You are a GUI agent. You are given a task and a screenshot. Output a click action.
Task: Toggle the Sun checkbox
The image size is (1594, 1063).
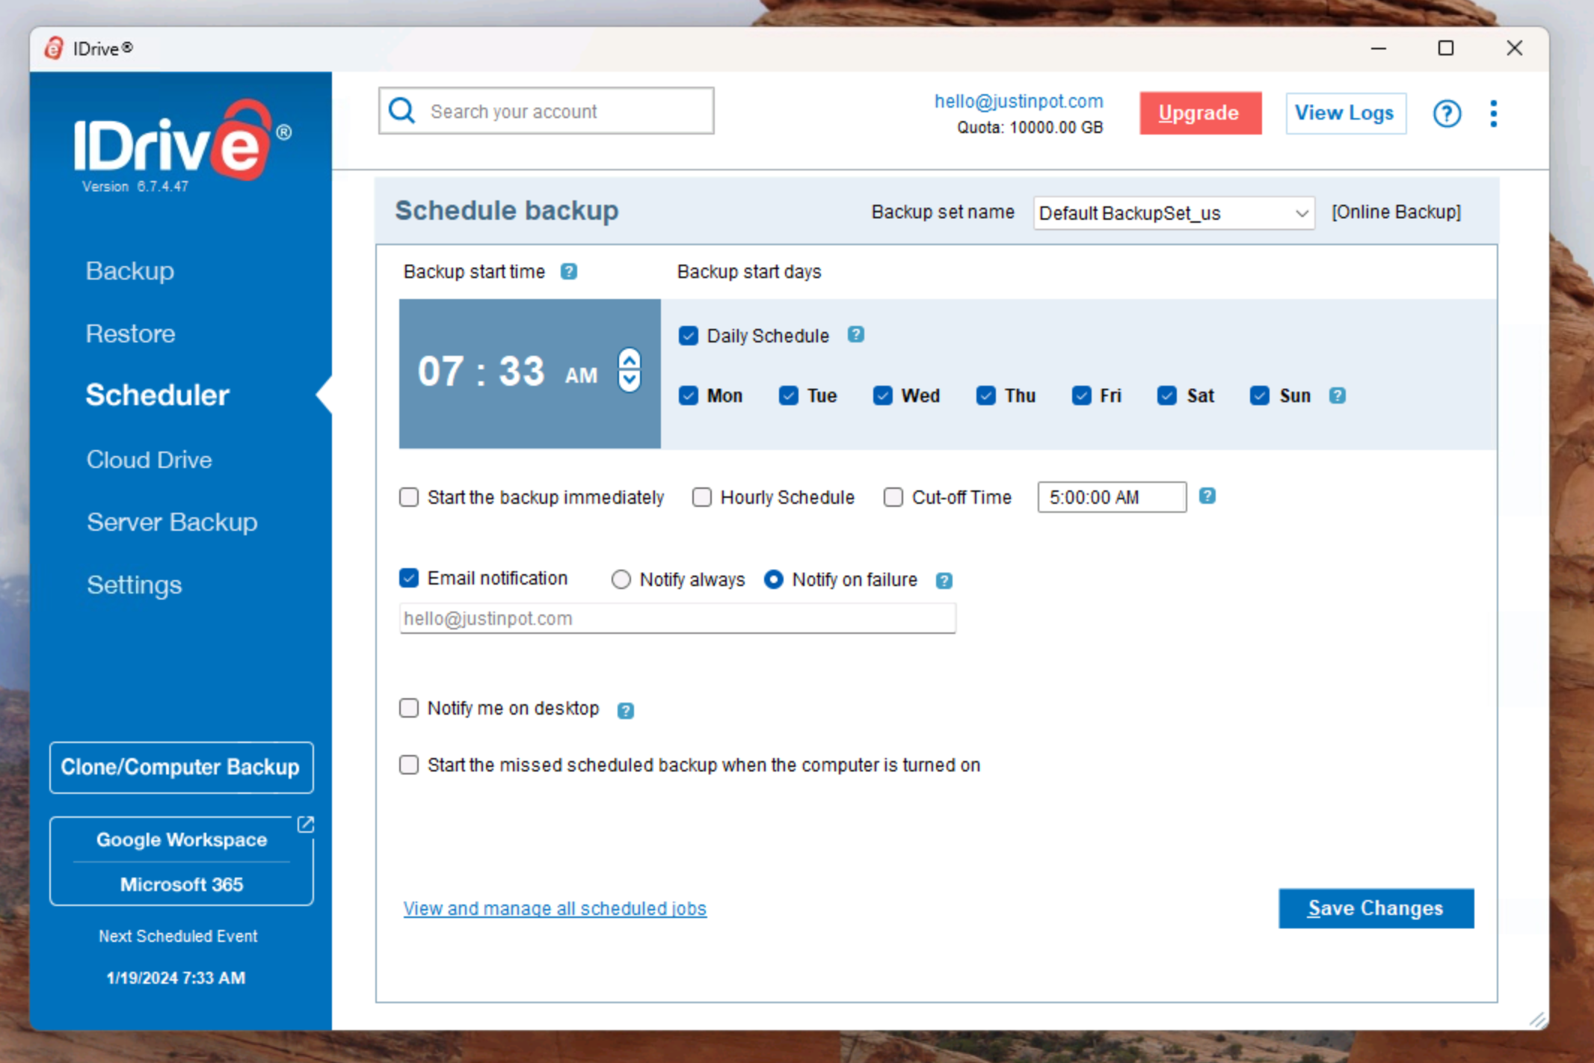(1260, 395)
